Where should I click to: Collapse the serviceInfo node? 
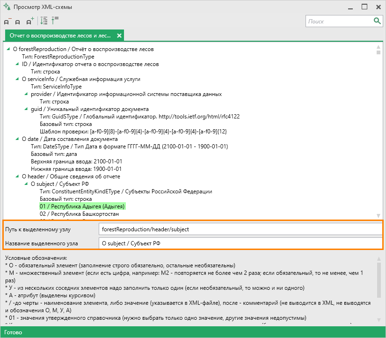[x=17, y=79]
